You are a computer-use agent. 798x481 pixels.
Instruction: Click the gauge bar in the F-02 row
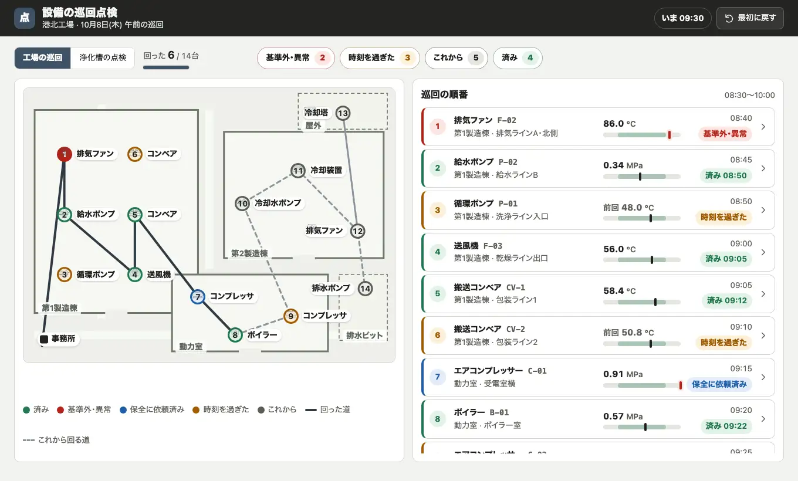tap(642, 135)
